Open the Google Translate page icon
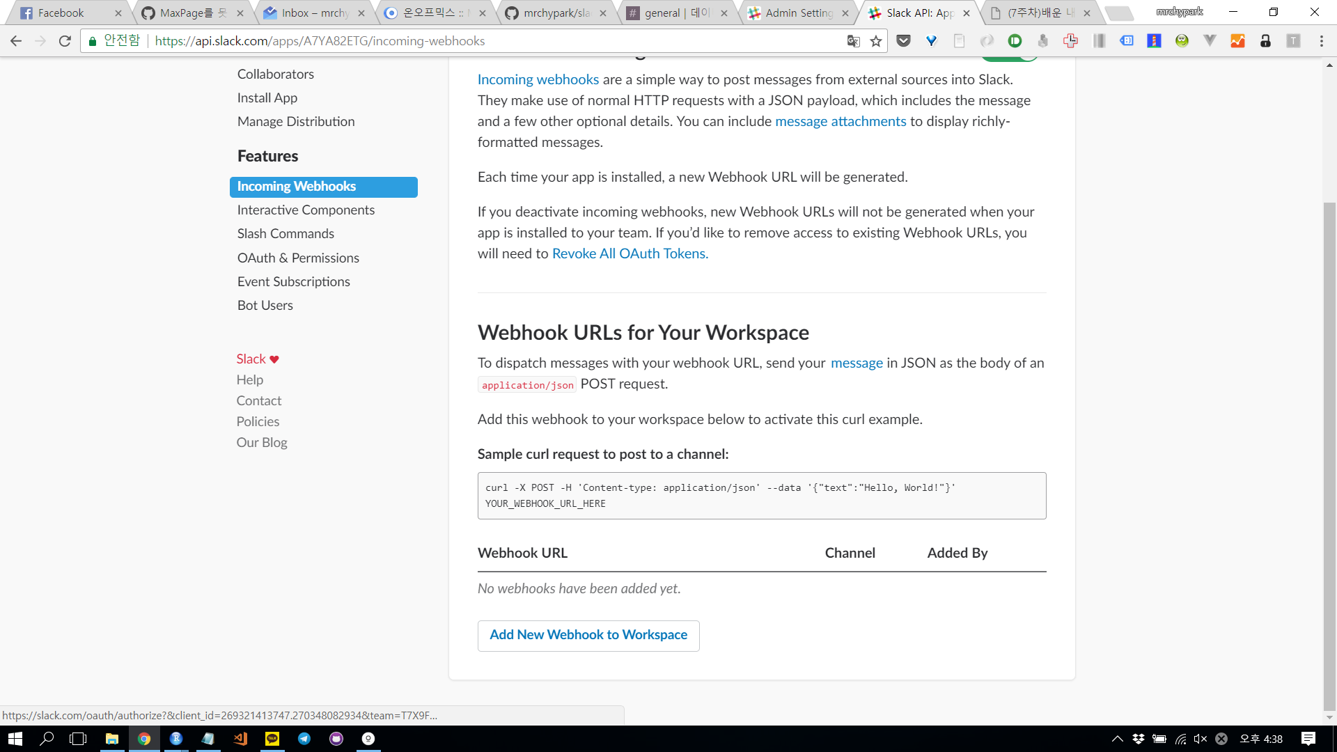This screenshot has width=1337, height=752. 853,41
